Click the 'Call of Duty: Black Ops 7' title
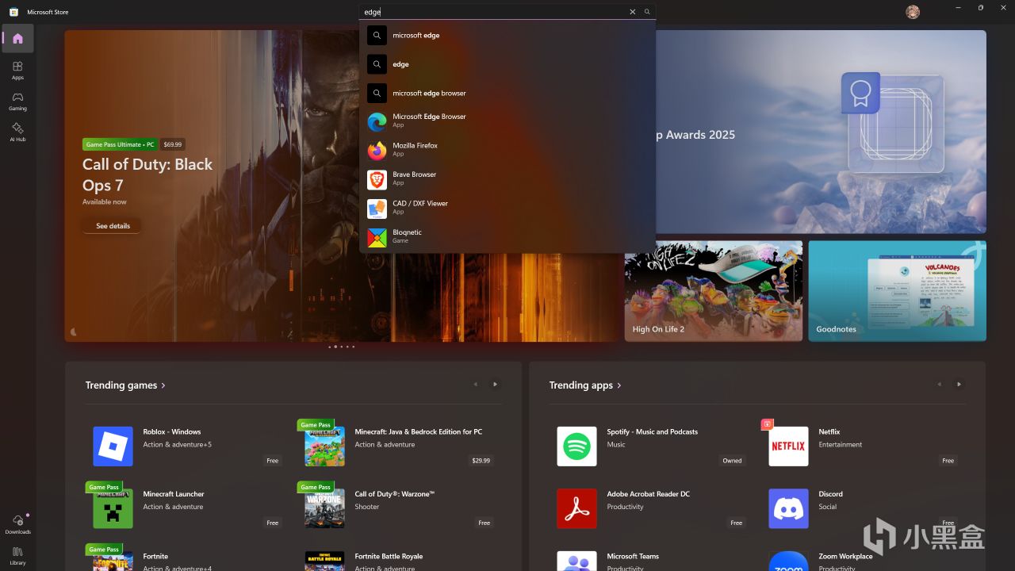This screenshot has height=571, width=1015. [x=147, y=174]
